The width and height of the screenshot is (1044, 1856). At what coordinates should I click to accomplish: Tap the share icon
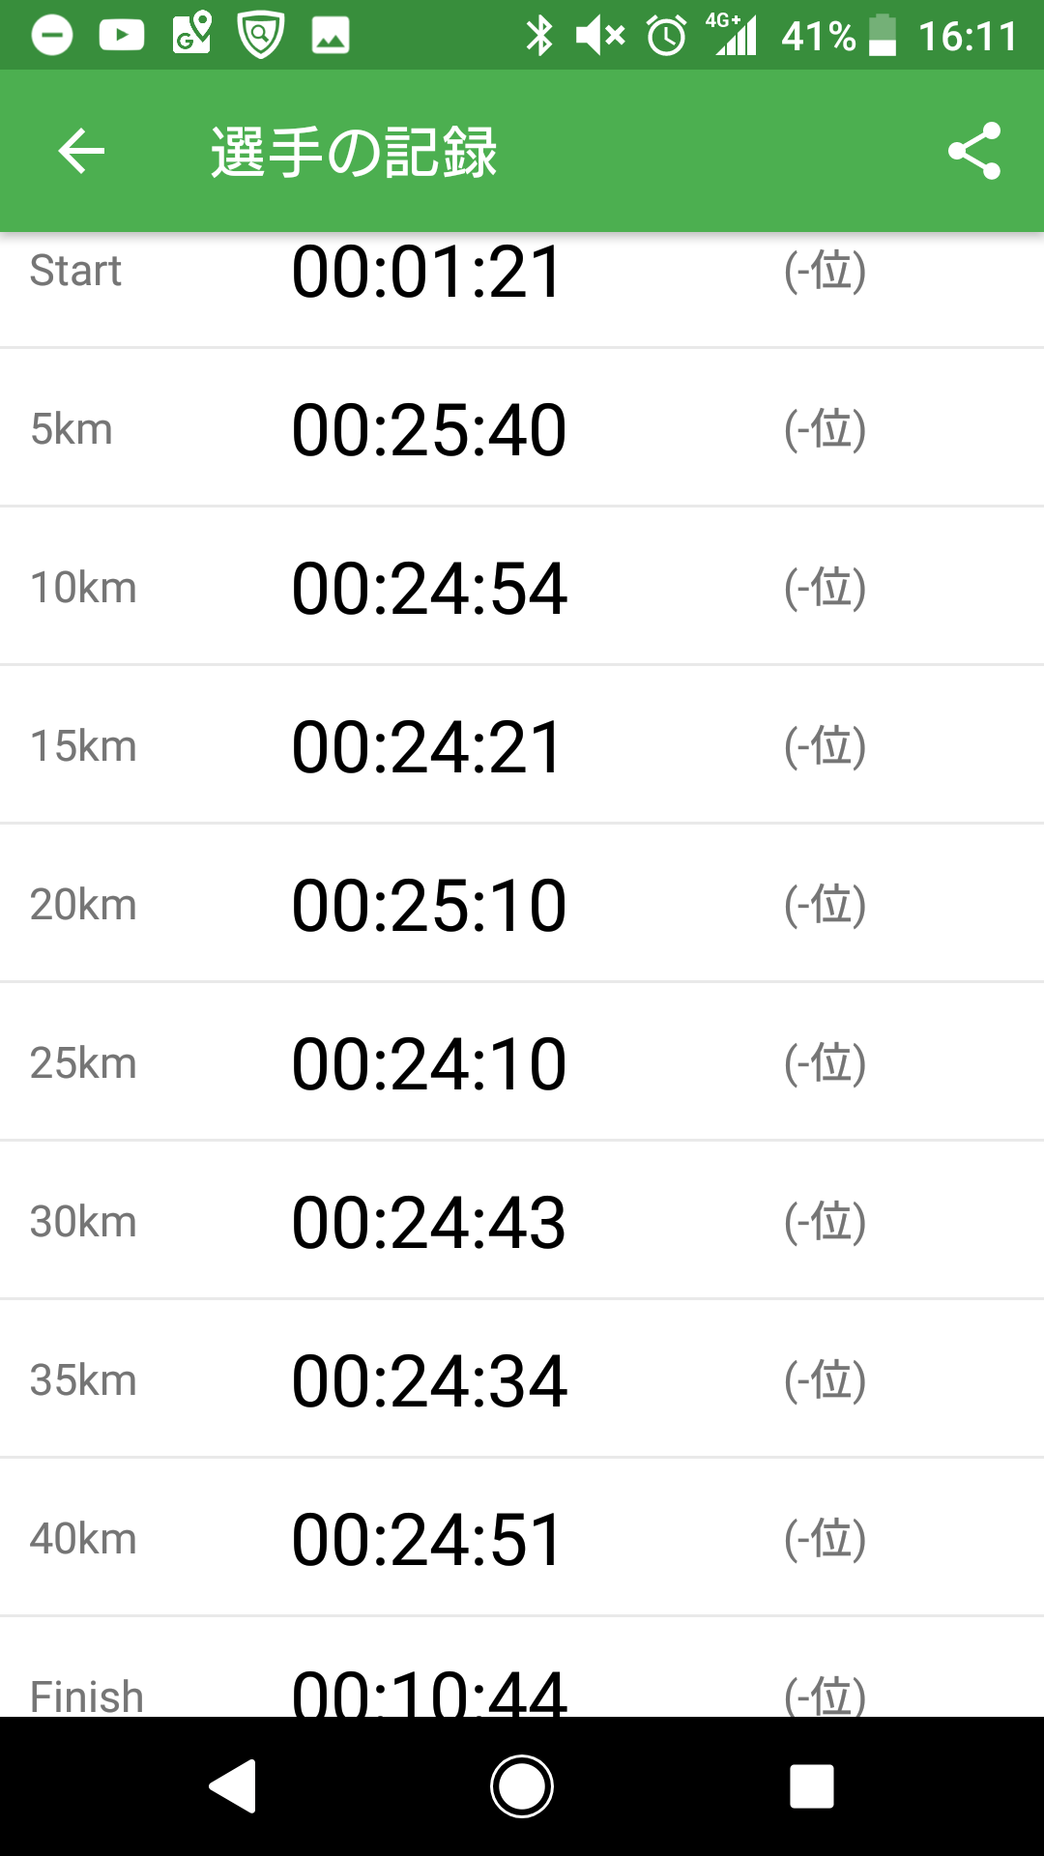(973, 152)
